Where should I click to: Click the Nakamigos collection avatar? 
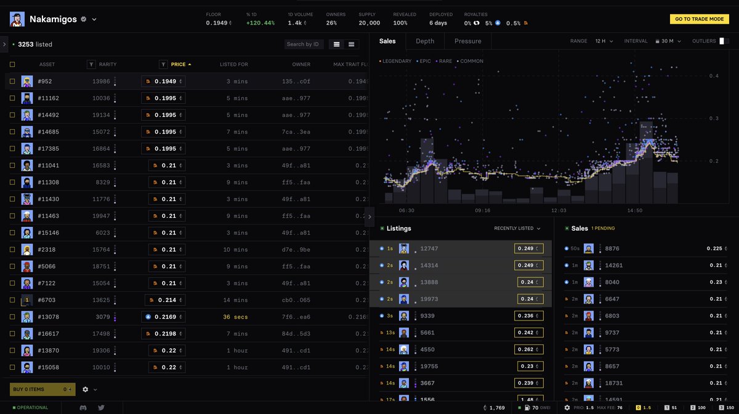[x=17, y=19]
